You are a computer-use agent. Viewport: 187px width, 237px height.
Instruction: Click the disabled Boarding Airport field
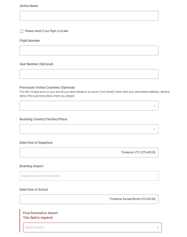point(89,176)
